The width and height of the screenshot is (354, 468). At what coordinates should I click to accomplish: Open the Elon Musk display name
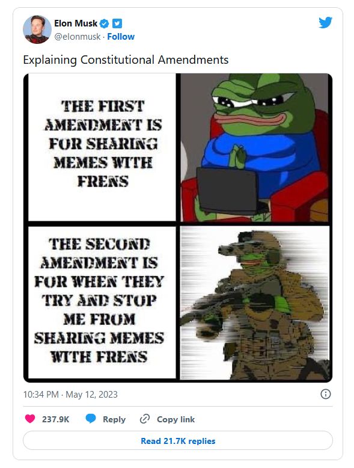coord(76,23)
